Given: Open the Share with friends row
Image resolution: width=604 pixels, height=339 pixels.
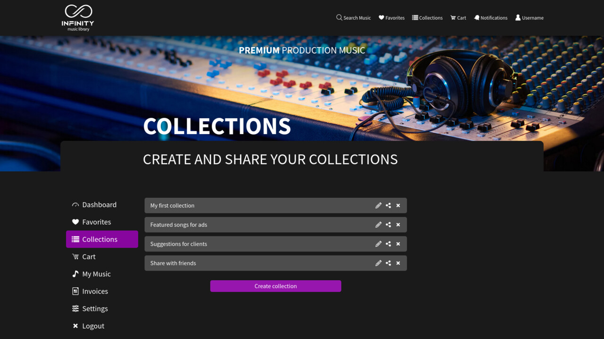Looking at the screenshot, I should coord(276,263).
